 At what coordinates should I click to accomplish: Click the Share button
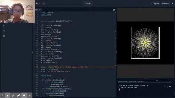coord(165,4)
